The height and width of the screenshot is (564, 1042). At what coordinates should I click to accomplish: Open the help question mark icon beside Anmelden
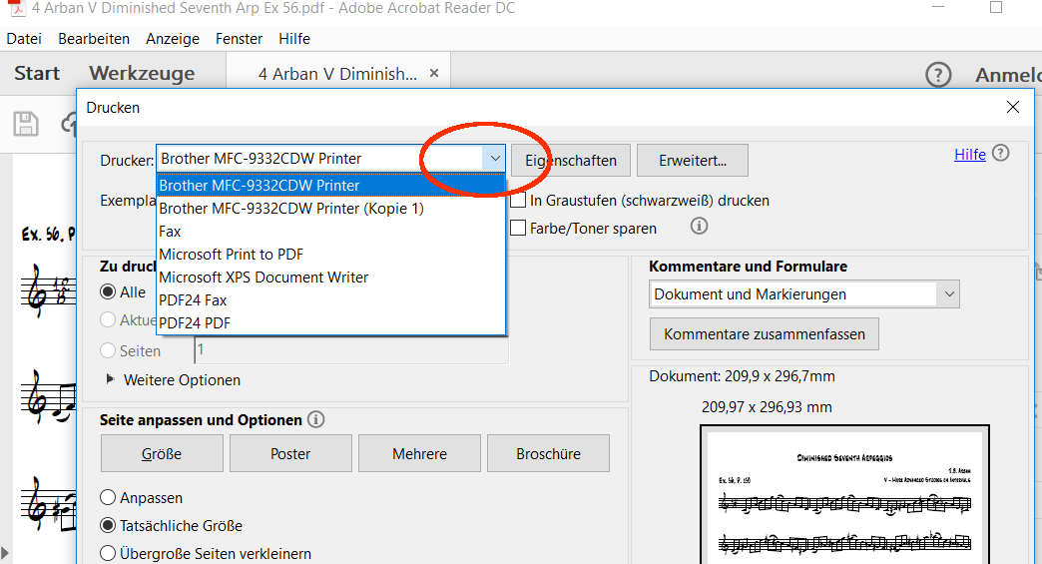point(938,75)
